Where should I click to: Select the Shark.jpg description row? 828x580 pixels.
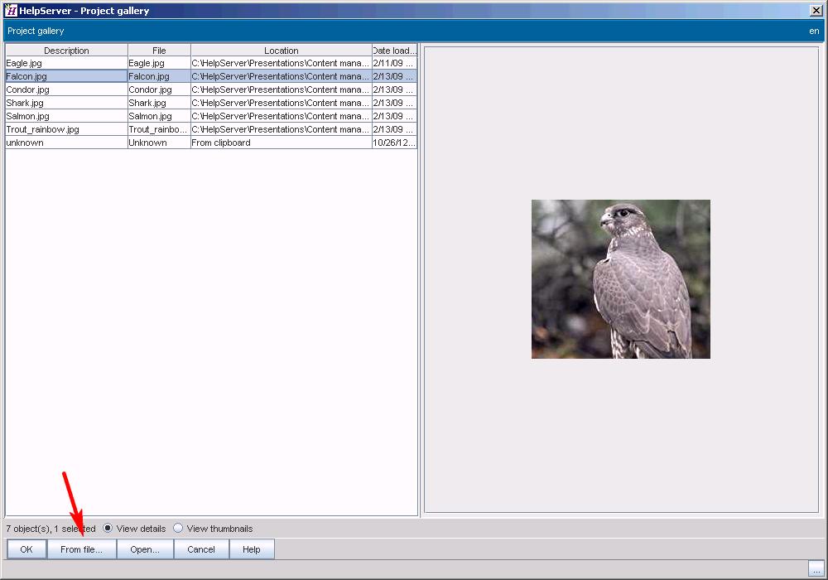point(66,103)
